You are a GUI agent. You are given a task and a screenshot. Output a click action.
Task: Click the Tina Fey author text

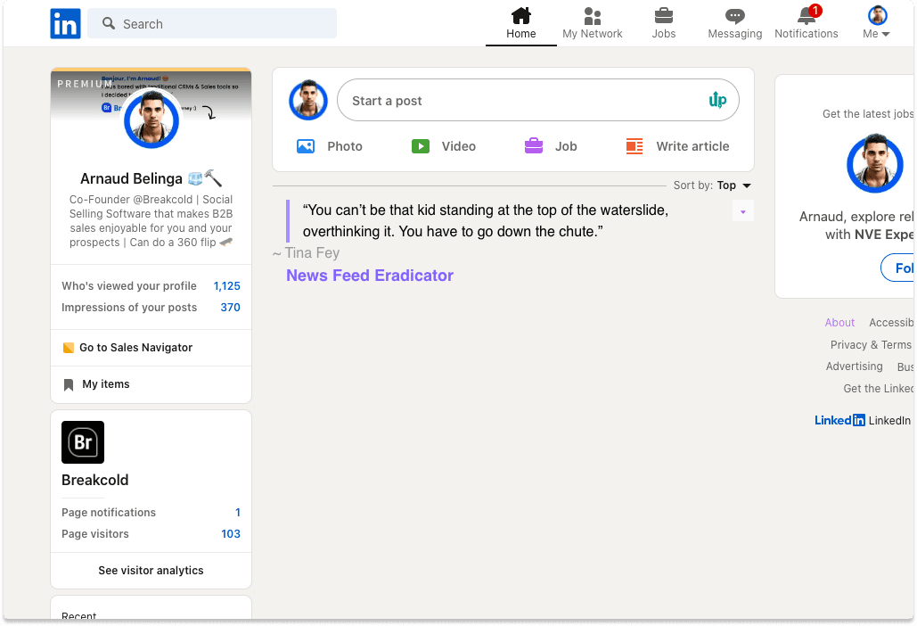click(312, 252)
